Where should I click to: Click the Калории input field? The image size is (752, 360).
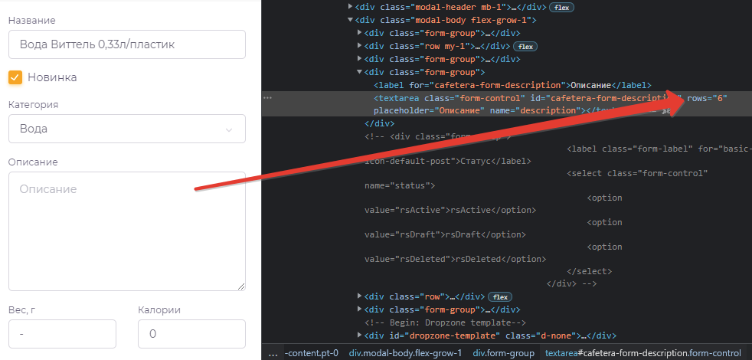191,334
